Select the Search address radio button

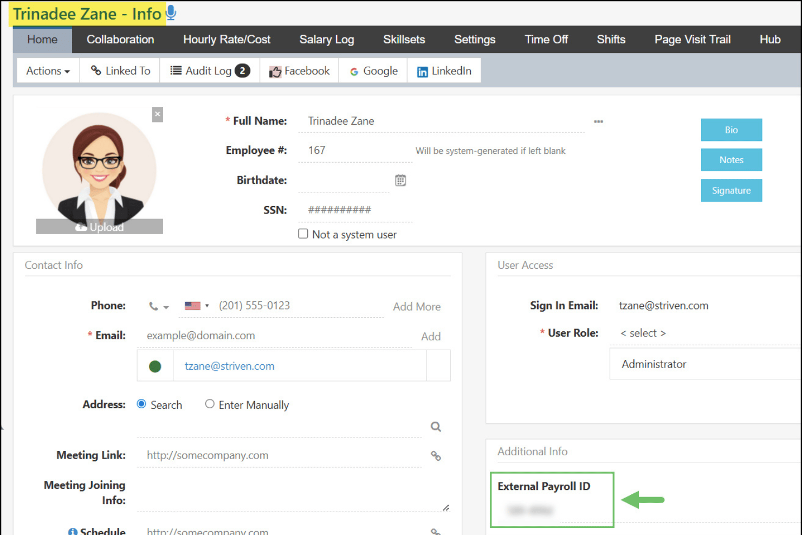141,404
